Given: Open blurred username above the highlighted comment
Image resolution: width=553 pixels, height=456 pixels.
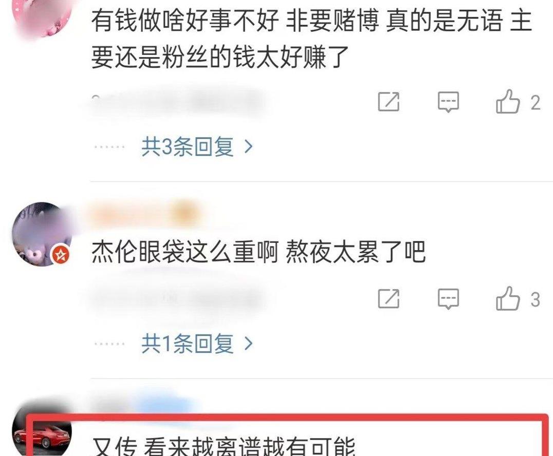Looking at the screenshot, I should [141, 404].
